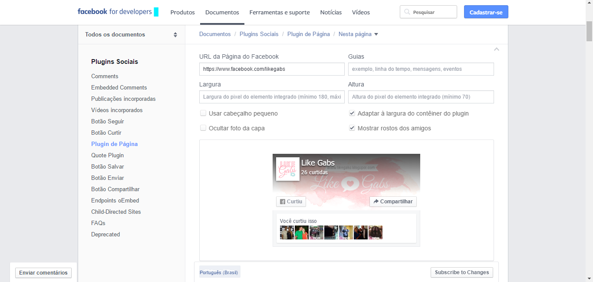Click the Like Gabs page profile picture

tap(288, 169)
